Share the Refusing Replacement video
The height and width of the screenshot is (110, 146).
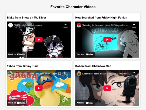click(134, 26)
